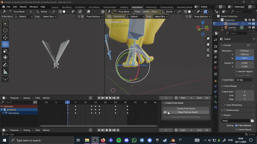Uncheck the File Extensions checkbox
The width and height of the screenshot is (257, 144).
[236, 125]
